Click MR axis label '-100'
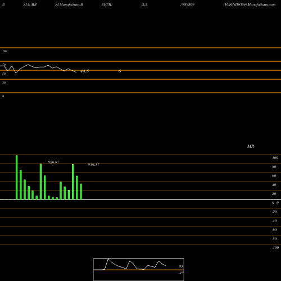Image resolution: width=281 pixels, height=281 pixels. coord(275,248)
